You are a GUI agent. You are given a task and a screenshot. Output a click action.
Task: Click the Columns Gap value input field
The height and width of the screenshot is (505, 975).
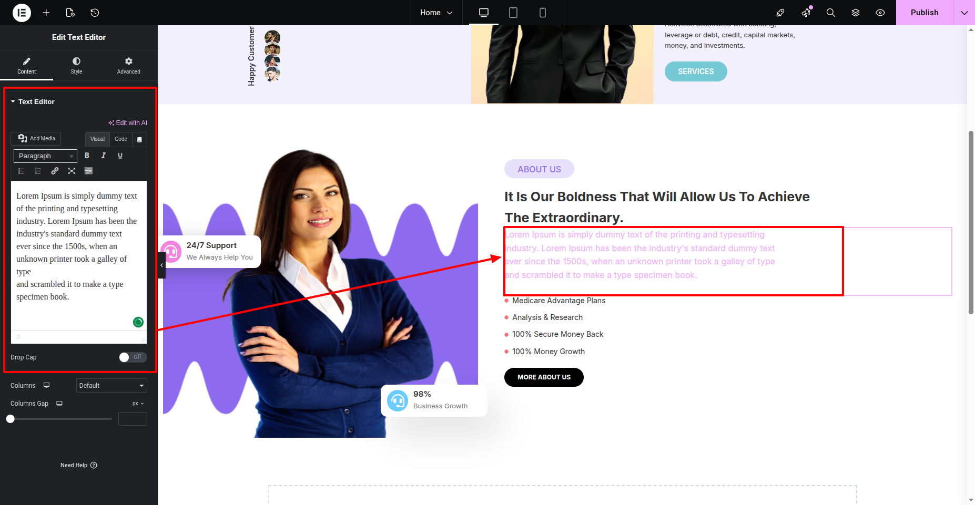pos(133,419)
